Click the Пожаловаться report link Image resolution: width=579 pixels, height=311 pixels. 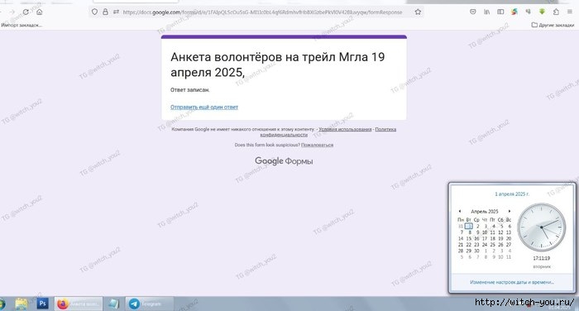(x=317, y=145)
